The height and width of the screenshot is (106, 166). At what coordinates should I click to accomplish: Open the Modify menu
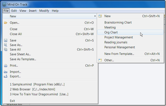pos(44,11)
